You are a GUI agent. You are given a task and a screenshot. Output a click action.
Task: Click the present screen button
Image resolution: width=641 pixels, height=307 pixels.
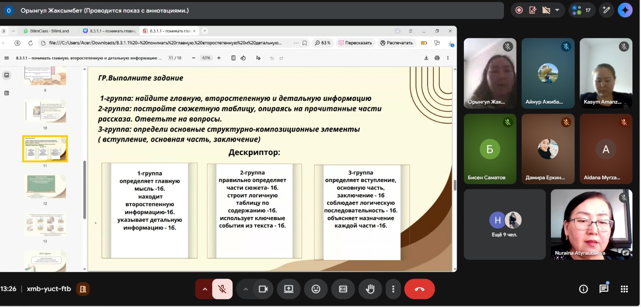tap(288, 289)
